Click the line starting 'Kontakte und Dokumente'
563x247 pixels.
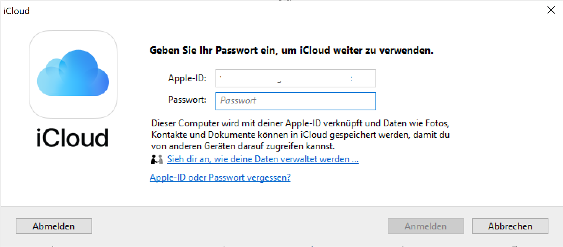click(x=300, y=135)
